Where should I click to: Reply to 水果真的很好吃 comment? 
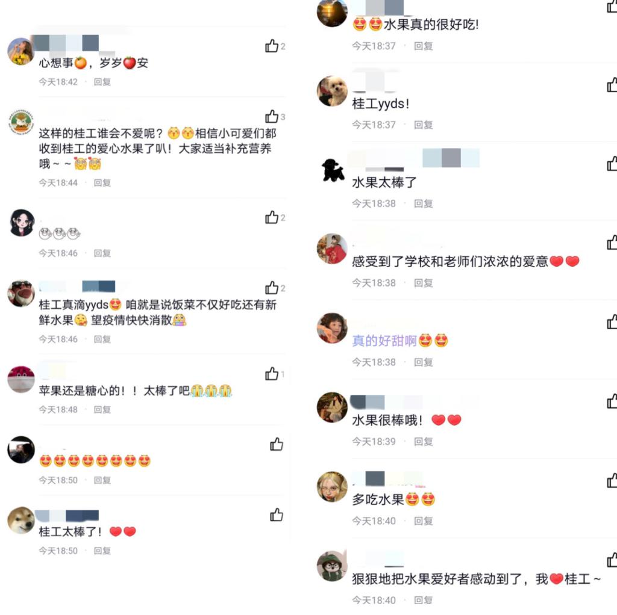(424, 46)
